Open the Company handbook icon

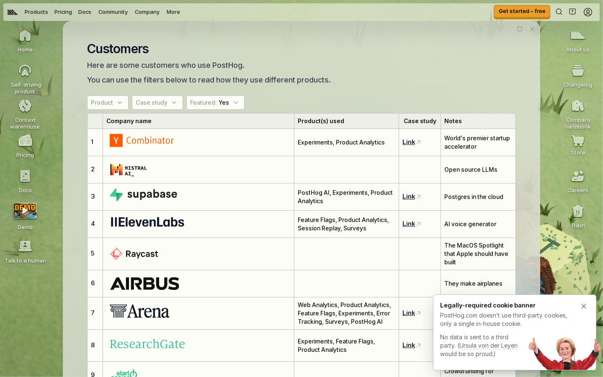click(x=578, y=114)
